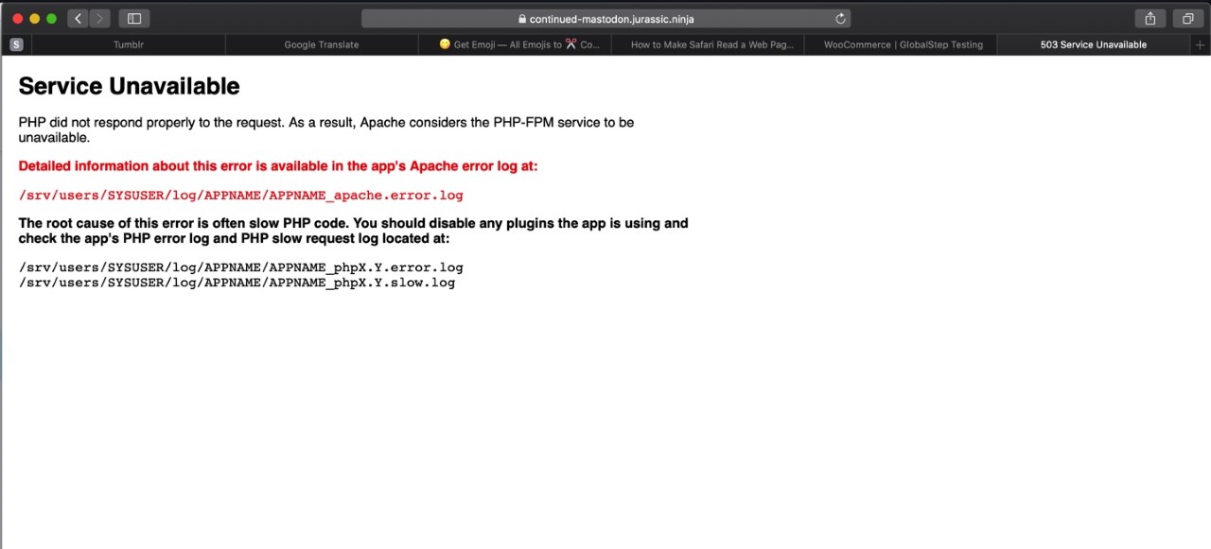The image size is (1211, 549).
Task: Click the emoji favicon on the Get Emoji bookmark
Action: click(444, 43)
